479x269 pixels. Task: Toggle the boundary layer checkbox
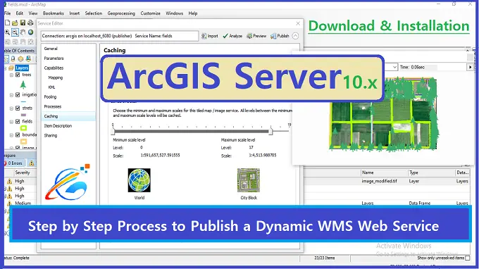tap(18, 134)
